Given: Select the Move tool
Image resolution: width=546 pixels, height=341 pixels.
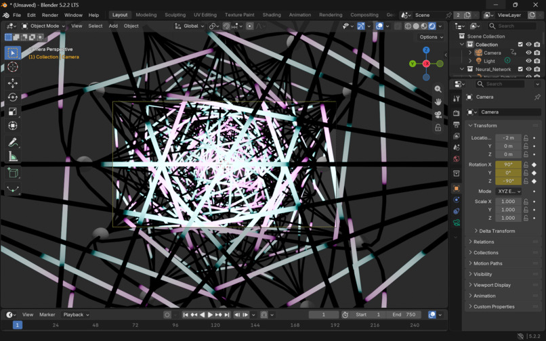Looking at the screenshot, I should (x=13, y=83).
